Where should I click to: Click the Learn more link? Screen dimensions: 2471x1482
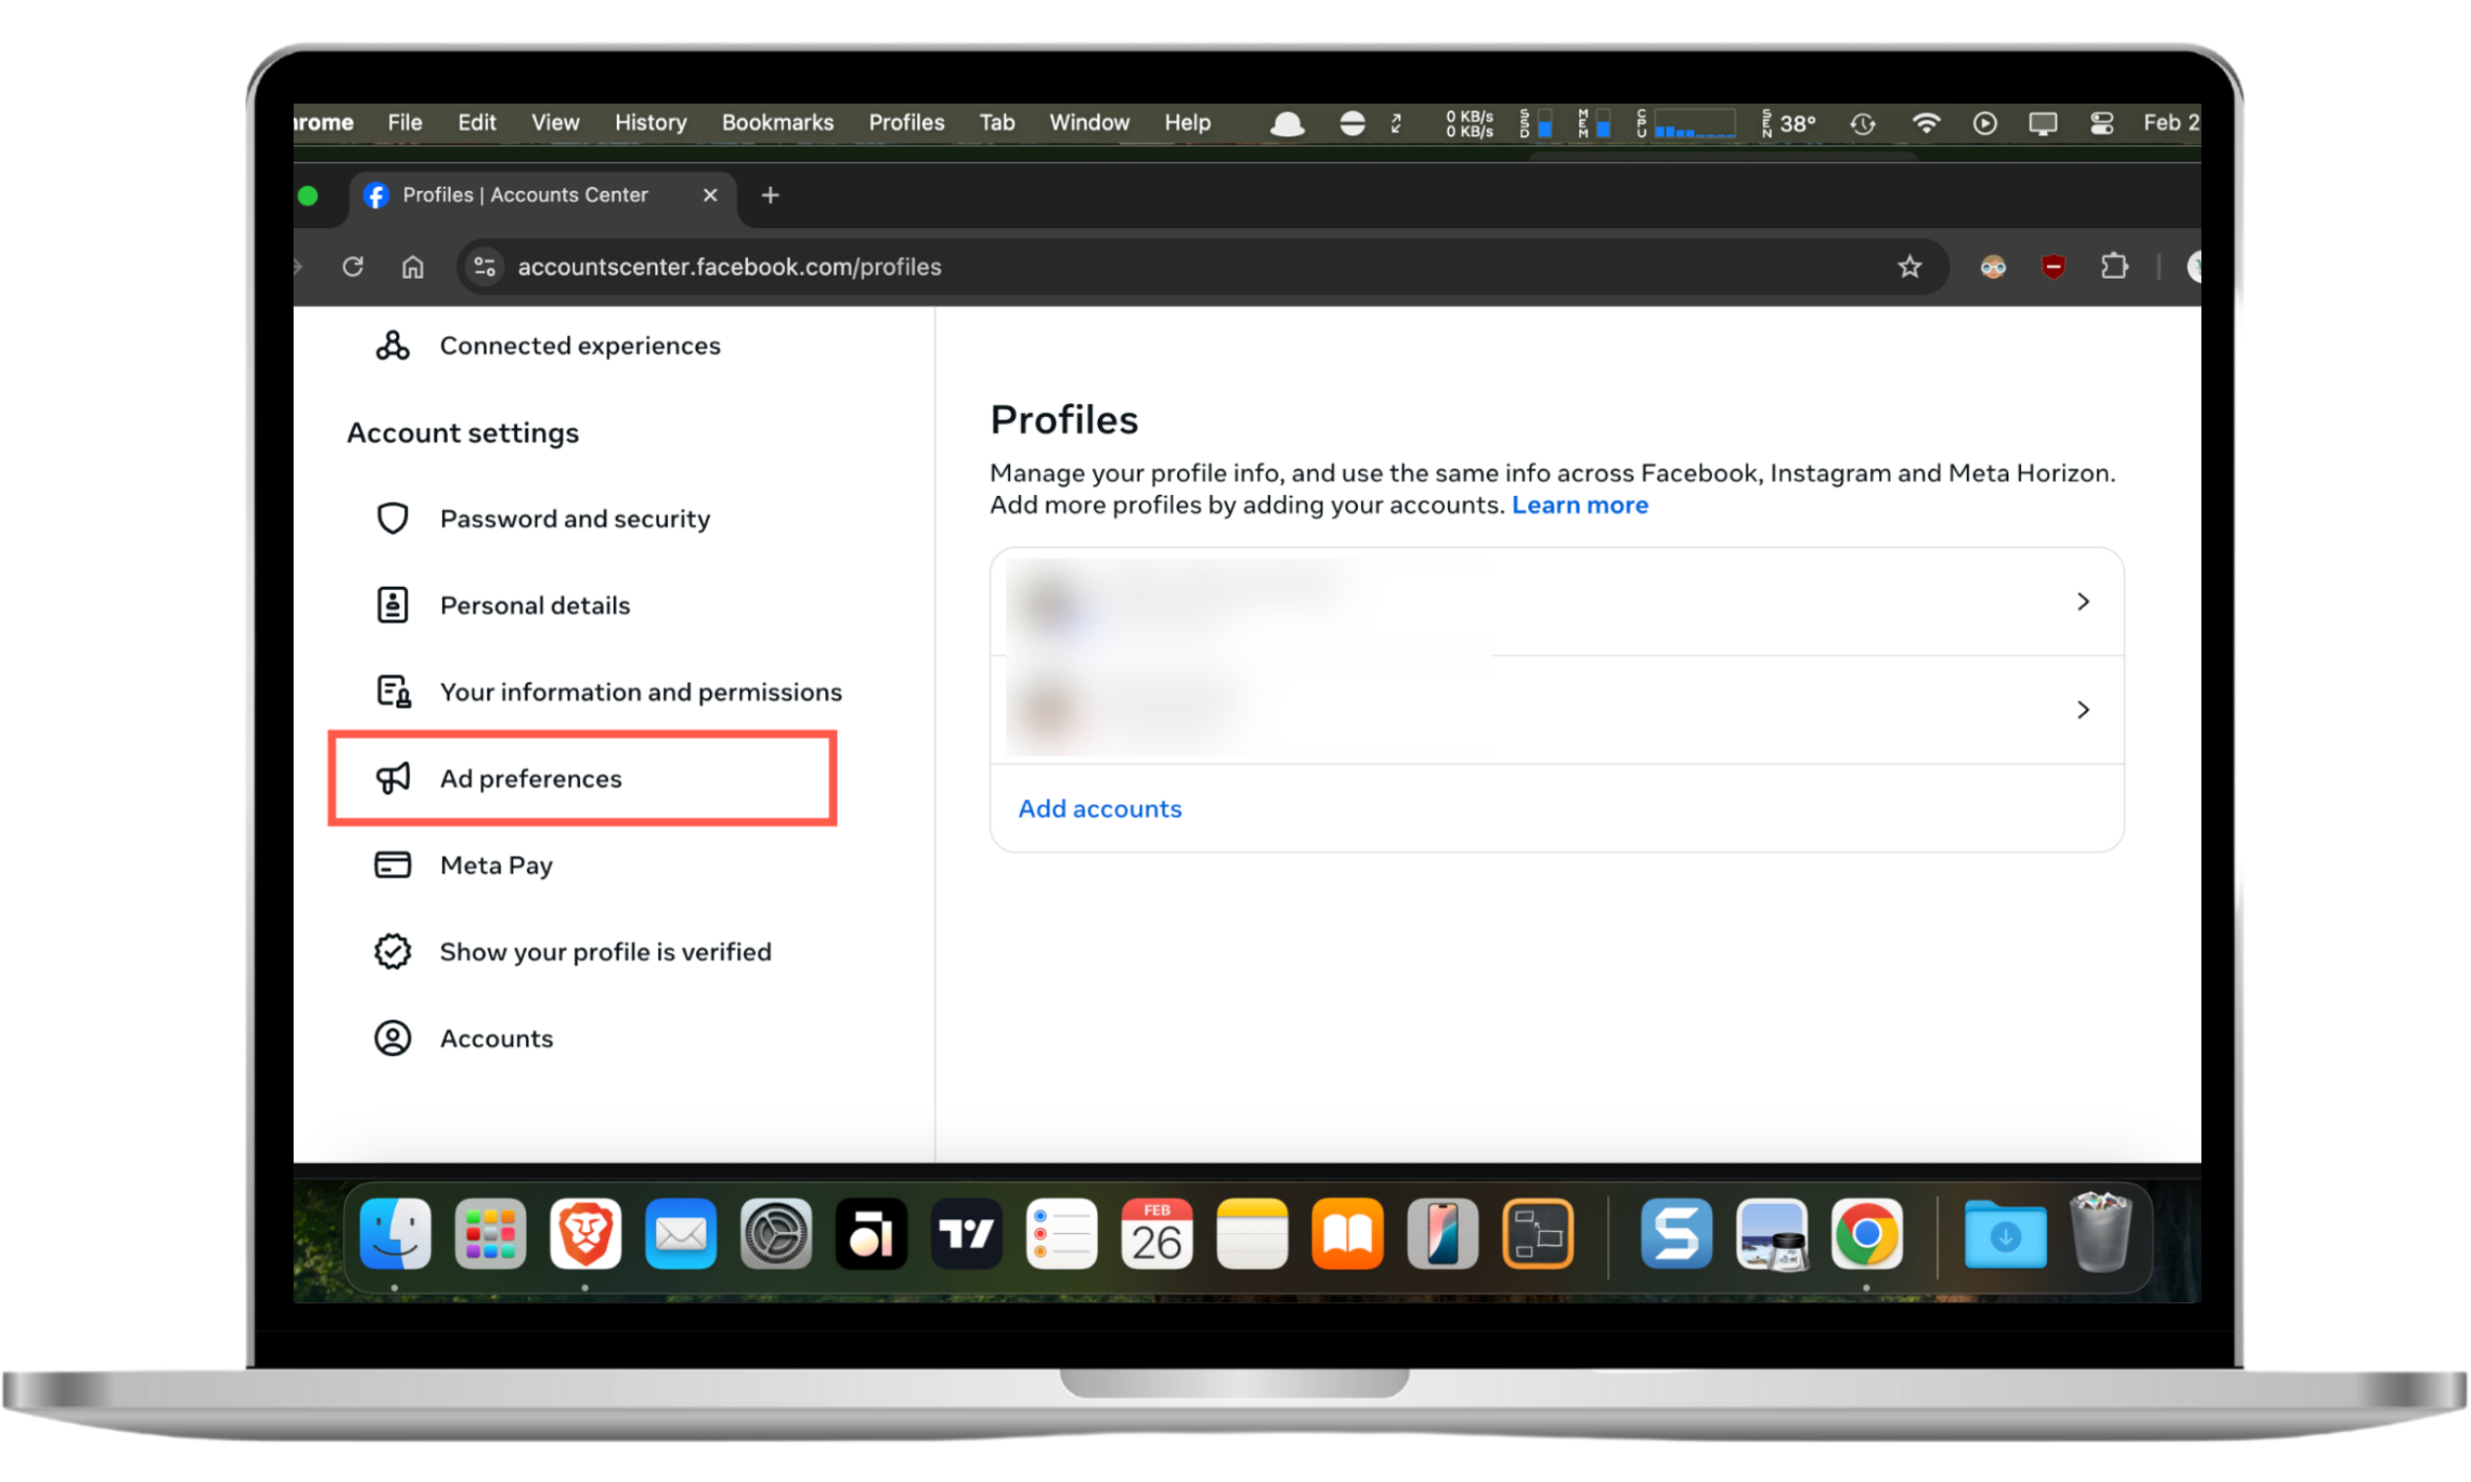pyautogui.click(x=1579, y=505)
